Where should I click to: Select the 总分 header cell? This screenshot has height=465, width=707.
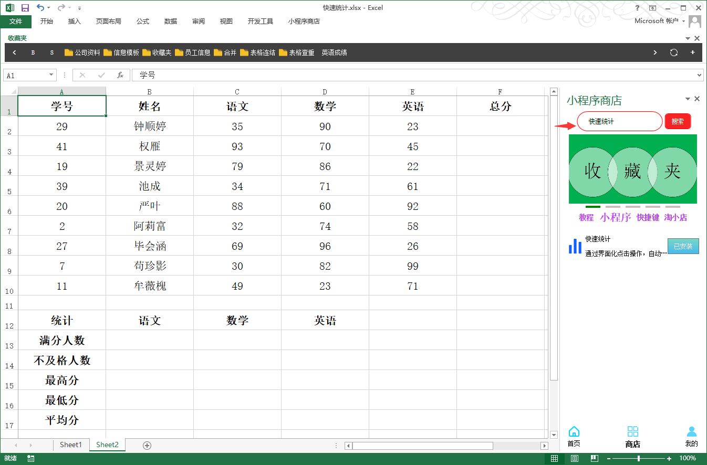click(x=500, y=106)
